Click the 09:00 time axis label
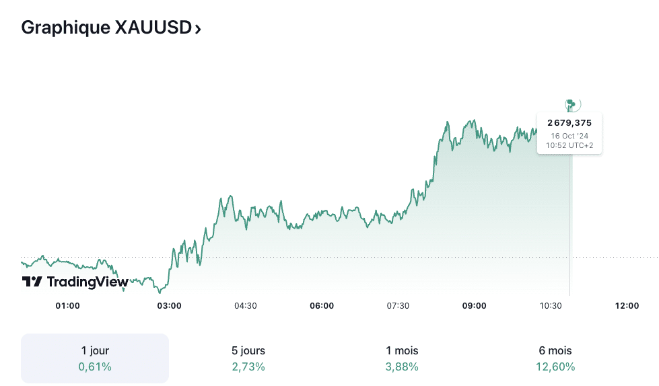The height and width of the screenshot is (386, 659). 475,306
